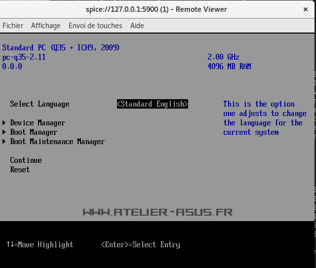This screenshot has height=268, width=316.
Task: Select the Reset option
Action: point(20,170)
